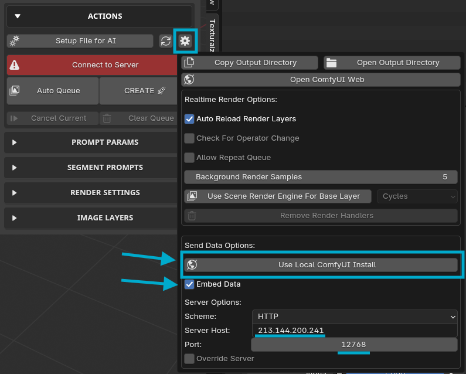Click the Server Host field 213.144.200.241

pos(355,330)
